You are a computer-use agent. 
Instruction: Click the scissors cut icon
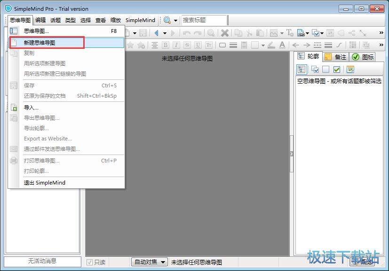click(249, 33)
